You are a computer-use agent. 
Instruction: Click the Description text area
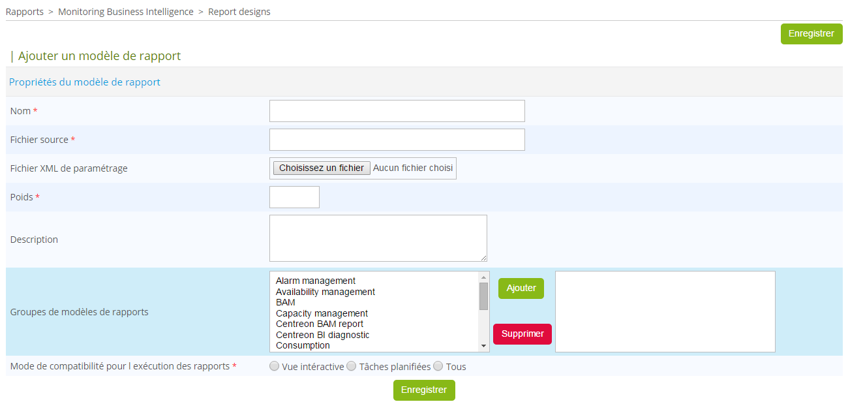pyautogui.click(x=378, y=238)
